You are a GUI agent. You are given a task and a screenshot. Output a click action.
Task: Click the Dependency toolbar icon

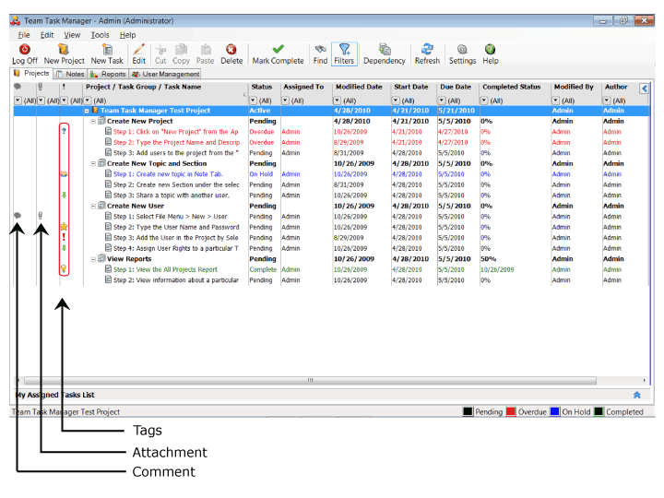385,50
